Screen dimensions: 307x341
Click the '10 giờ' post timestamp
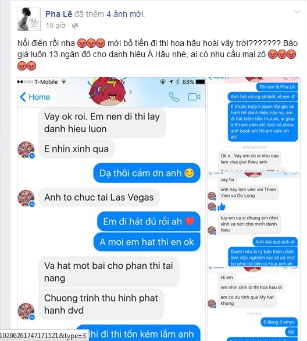[x=56, y=26]
